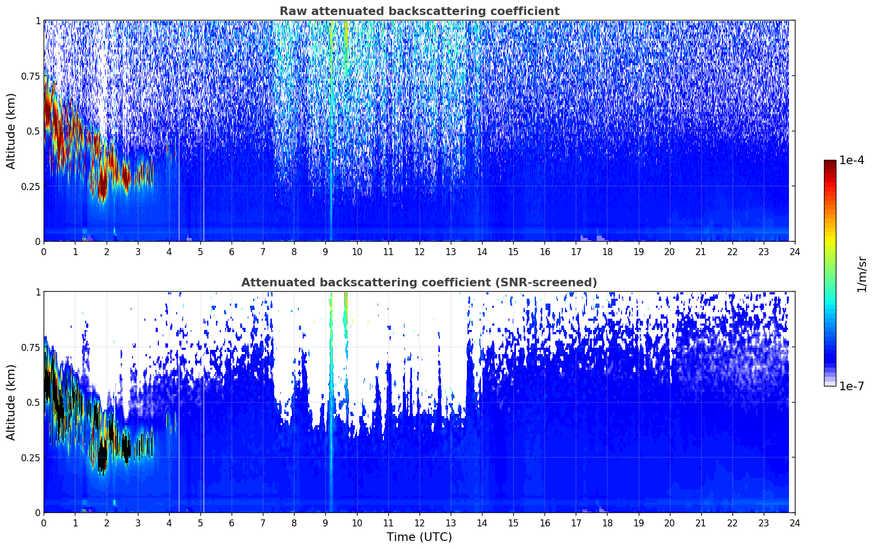Screen dimensions: 873x549
Task: Click the '1e-7' colorbar minimum label
Action: [x=851, y=386]
